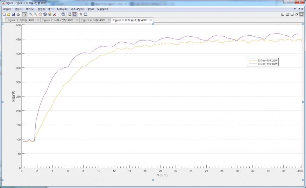
Task: Select the 시간(초) x-axis label
Action: tap(162, 175)
